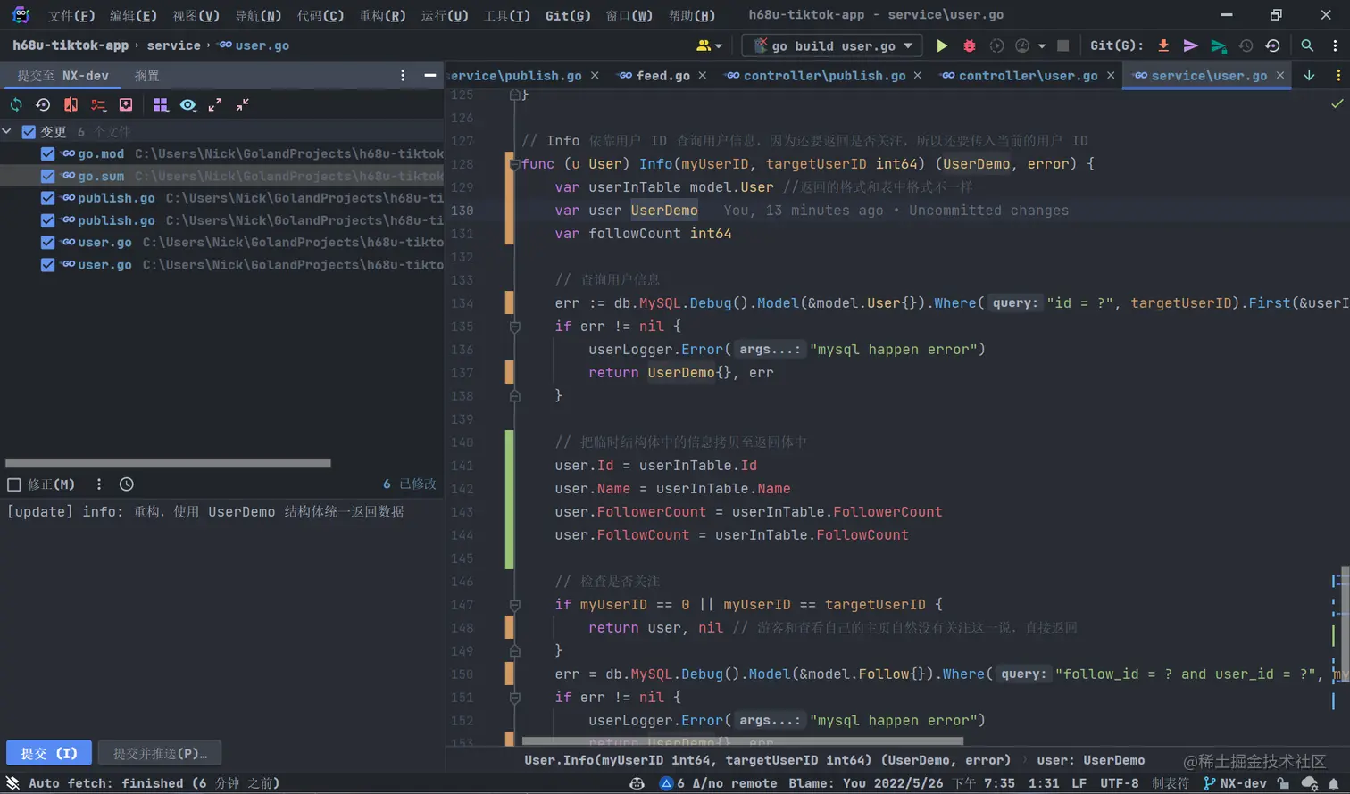Screen dimensions: 1350x794
Task: Rollback selected changes in commit panel
Action: point(43,105)
